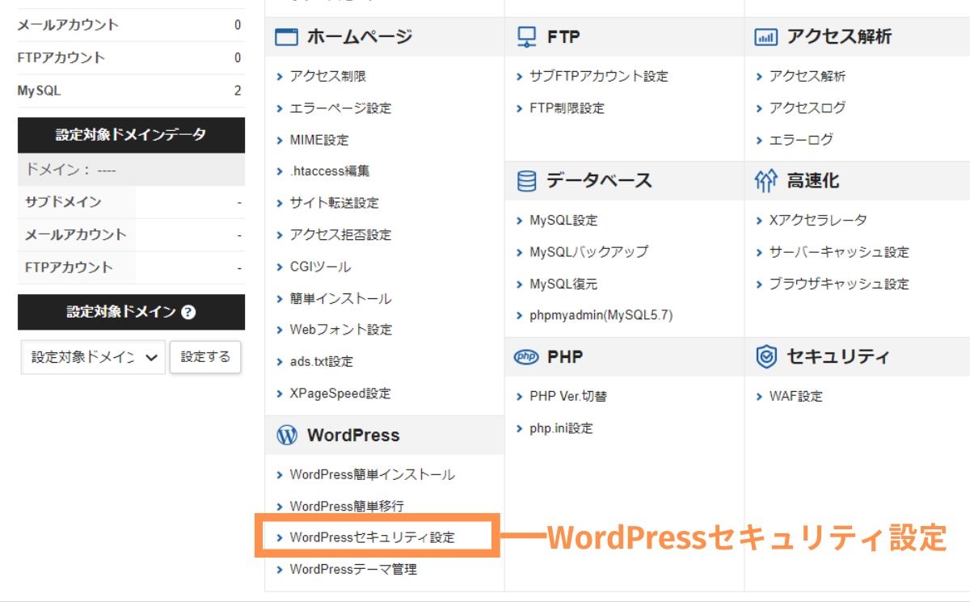Open phpmyadmin(MySQL5.7)
The image size is (970, 602).
point(601,316)
